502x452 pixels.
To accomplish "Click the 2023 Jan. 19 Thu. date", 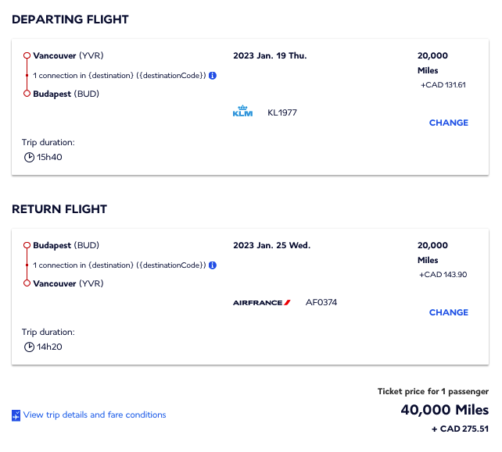I will pyautogui.click(x=271, y=55).
